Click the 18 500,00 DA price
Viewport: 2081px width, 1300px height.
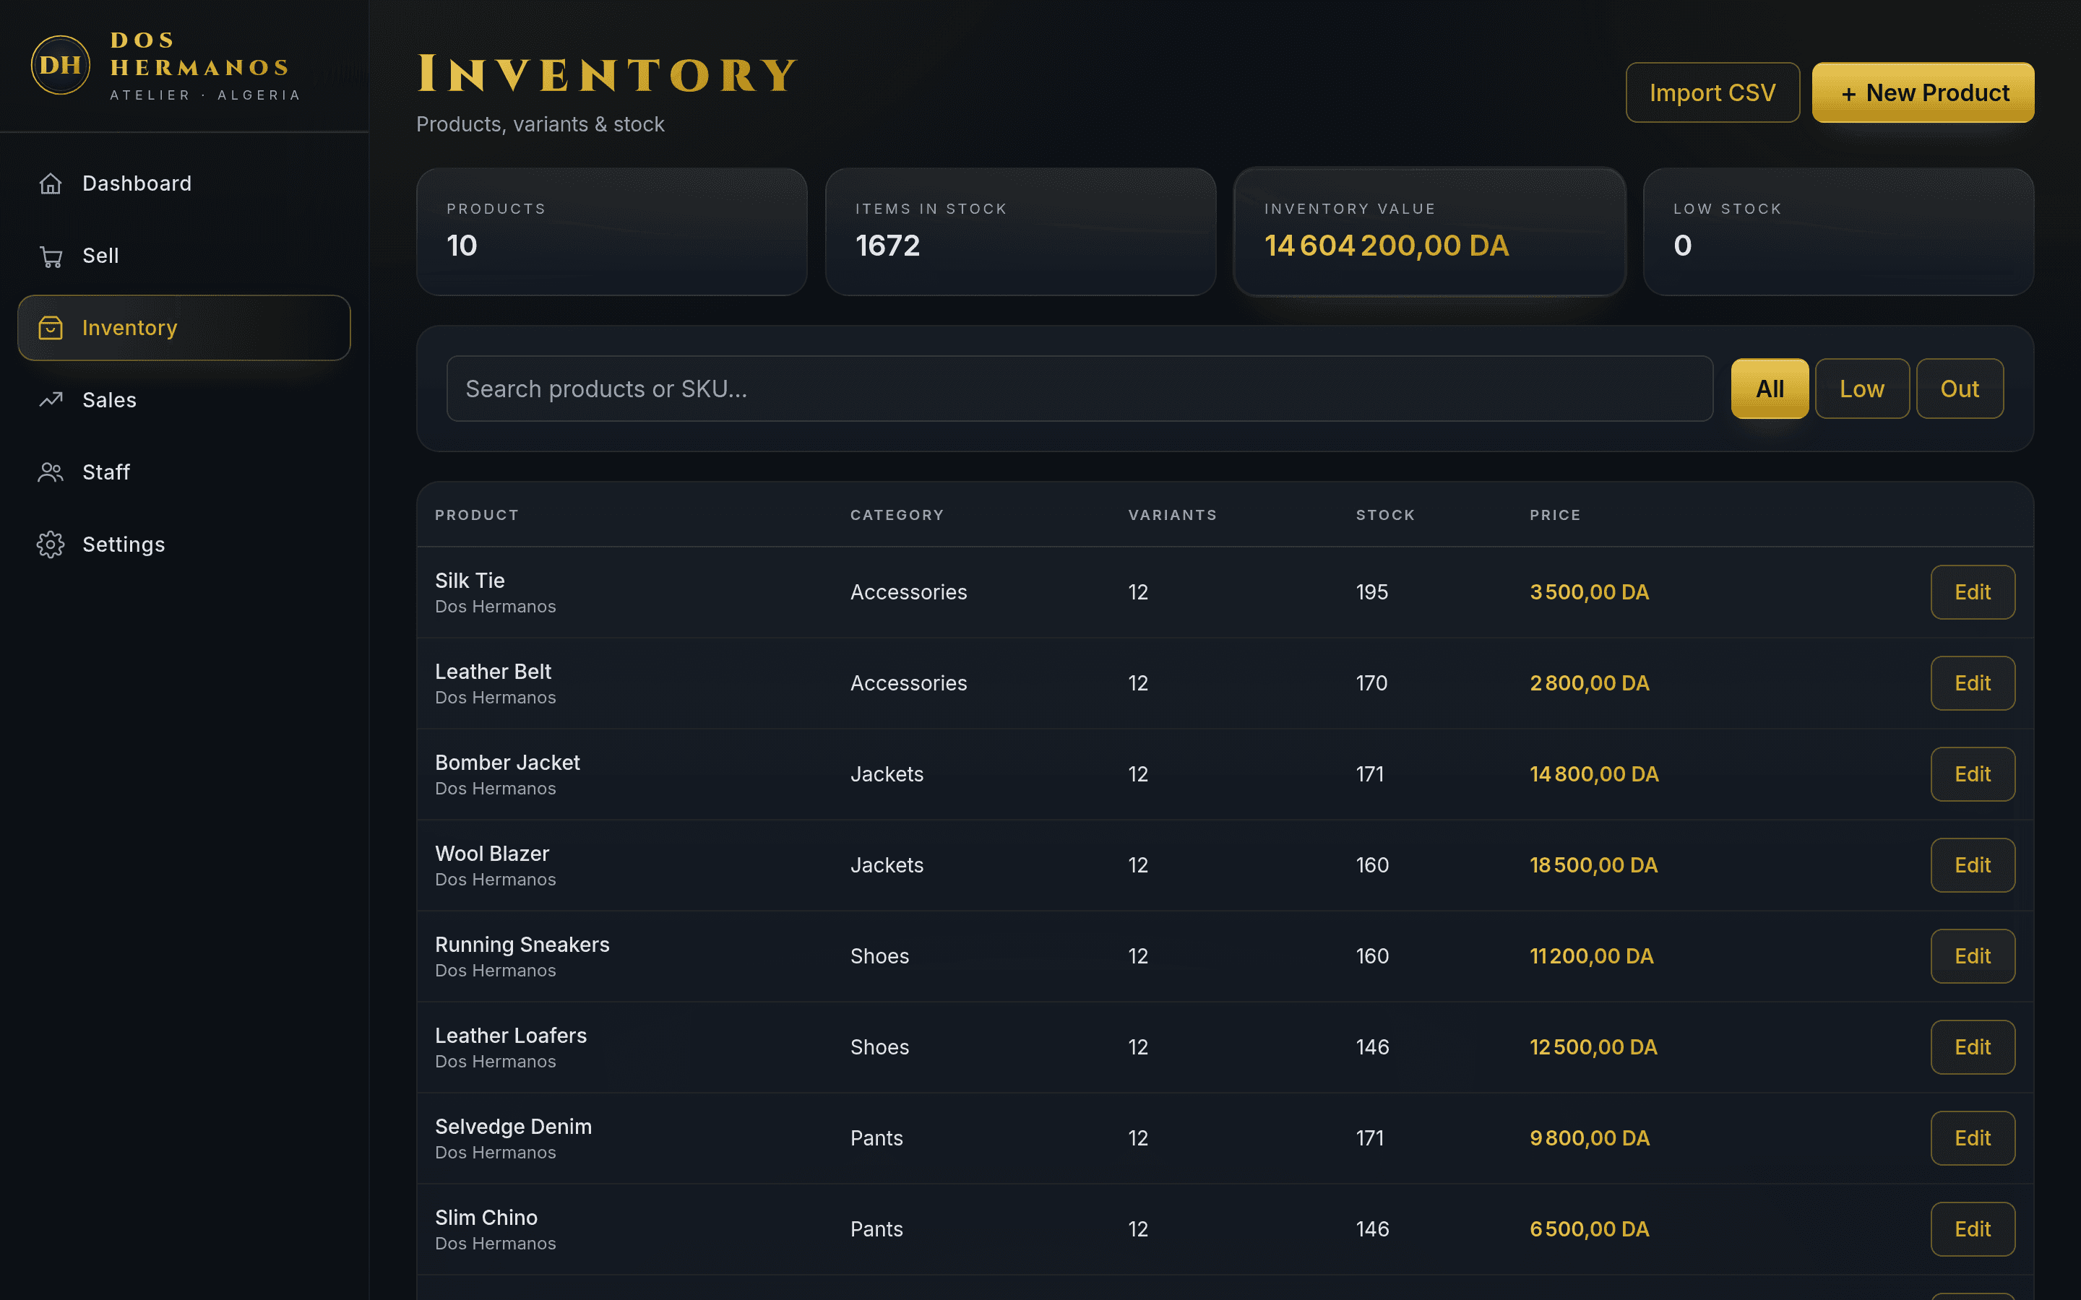[1593, 866]
